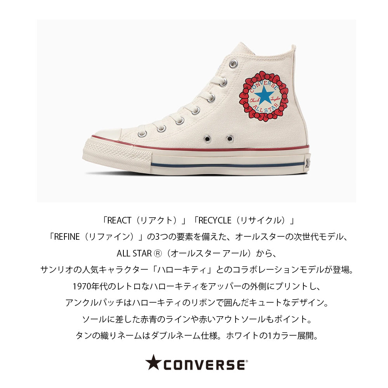
Task: Click the blue star on the ankle patch
Action: (264, 95)
